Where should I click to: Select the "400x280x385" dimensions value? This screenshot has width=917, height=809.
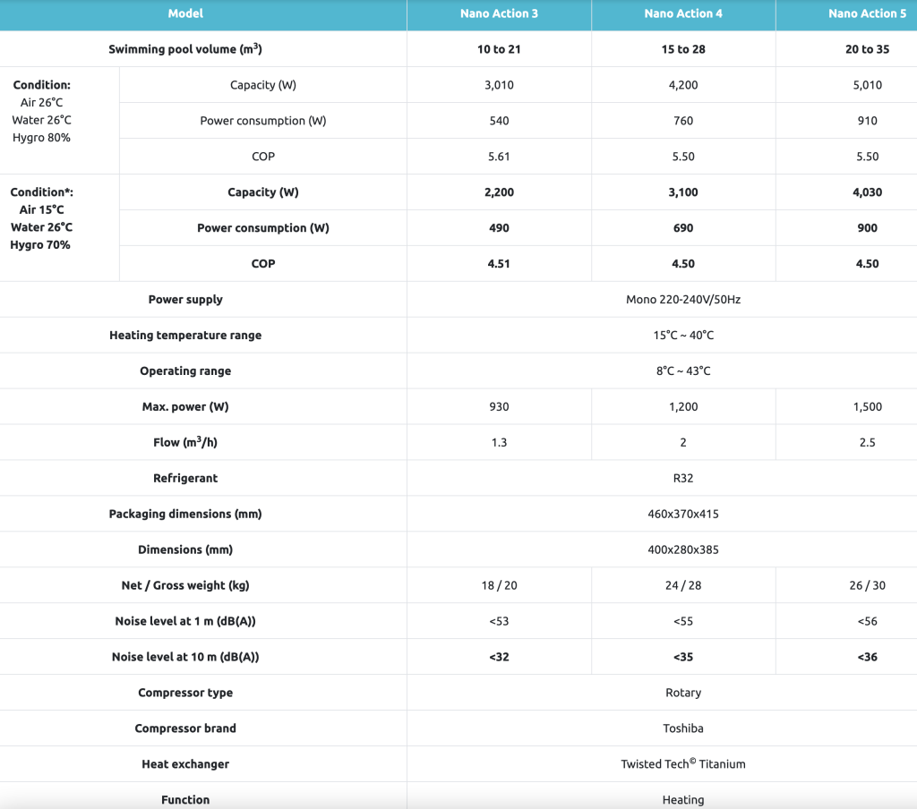[683, 549]
